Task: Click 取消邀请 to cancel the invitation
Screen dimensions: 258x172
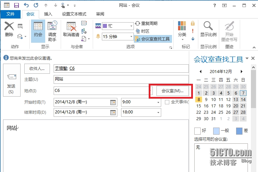Action: (71, 29)
